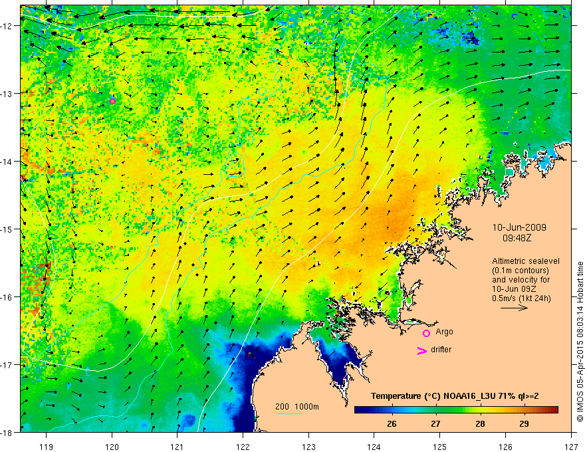This screenshot has height=452, width=585.
Task: Click the latitude axis label '-16'
Action: click(x=7, y=297)
